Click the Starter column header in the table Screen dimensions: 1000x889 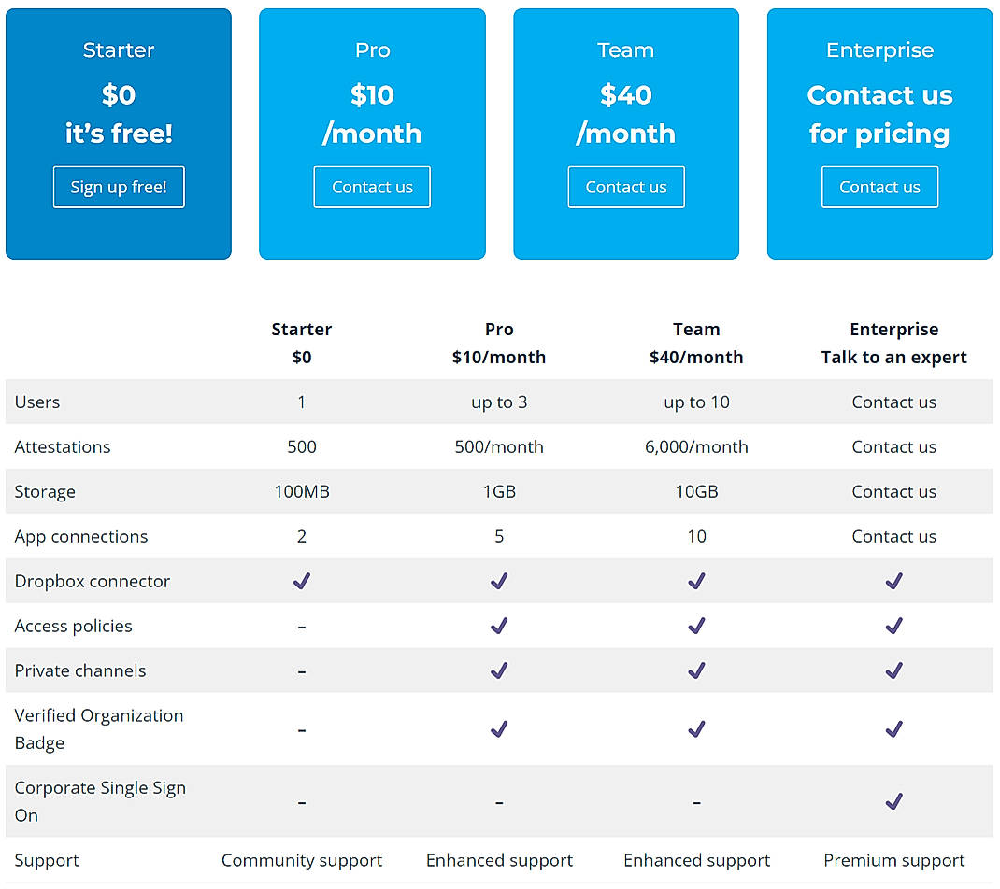(301, 329)
